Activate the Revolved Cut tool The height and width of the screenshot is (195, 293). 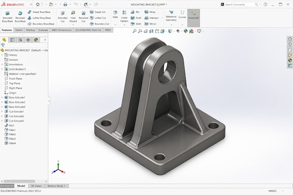pos(83,16)
